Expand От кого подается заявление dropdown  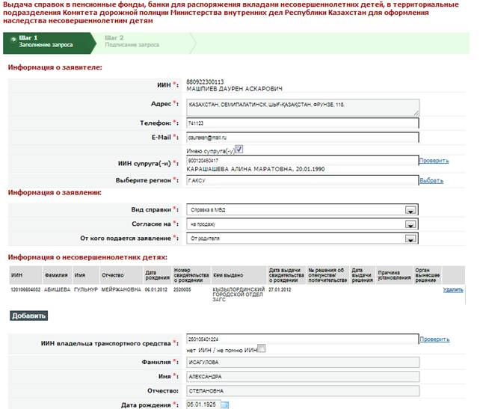coord(410,239)
